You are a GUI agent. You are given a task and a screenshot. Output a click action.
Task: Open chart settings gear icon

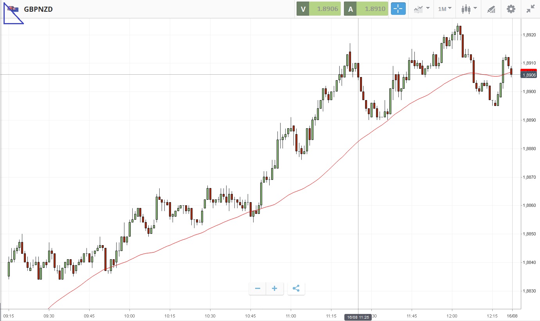click(511, 9)
